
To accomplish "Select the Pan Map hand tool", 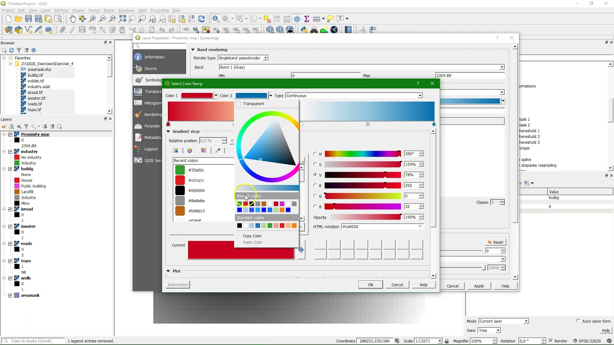I will pyautogui.click(x=72, y=19).
